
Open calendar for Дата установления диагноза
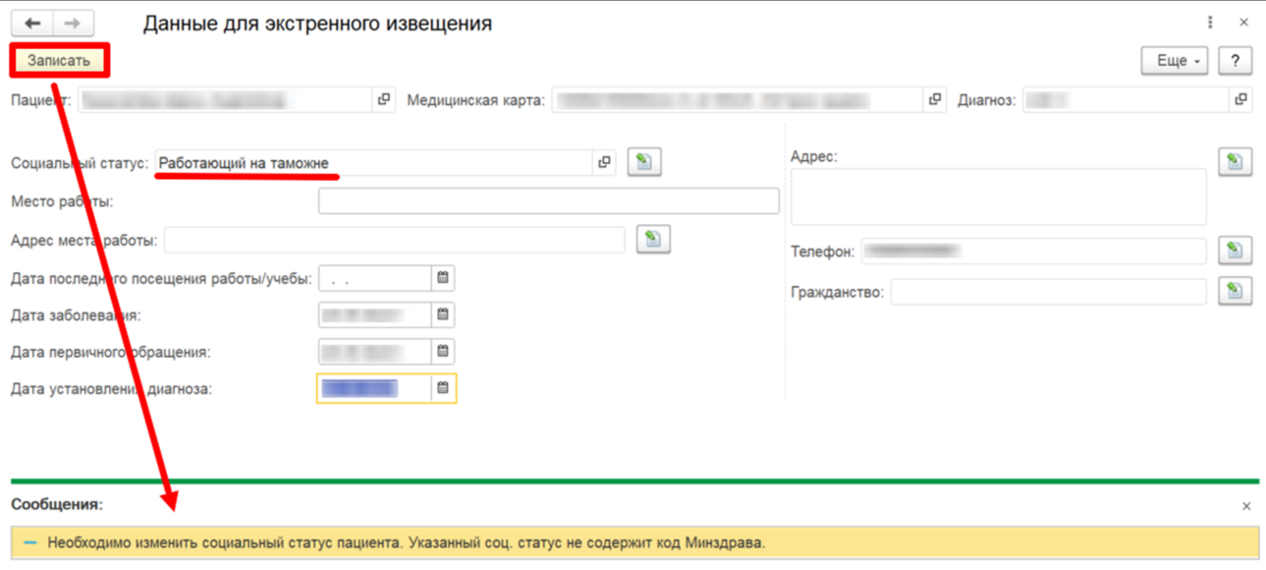[443, 388]
